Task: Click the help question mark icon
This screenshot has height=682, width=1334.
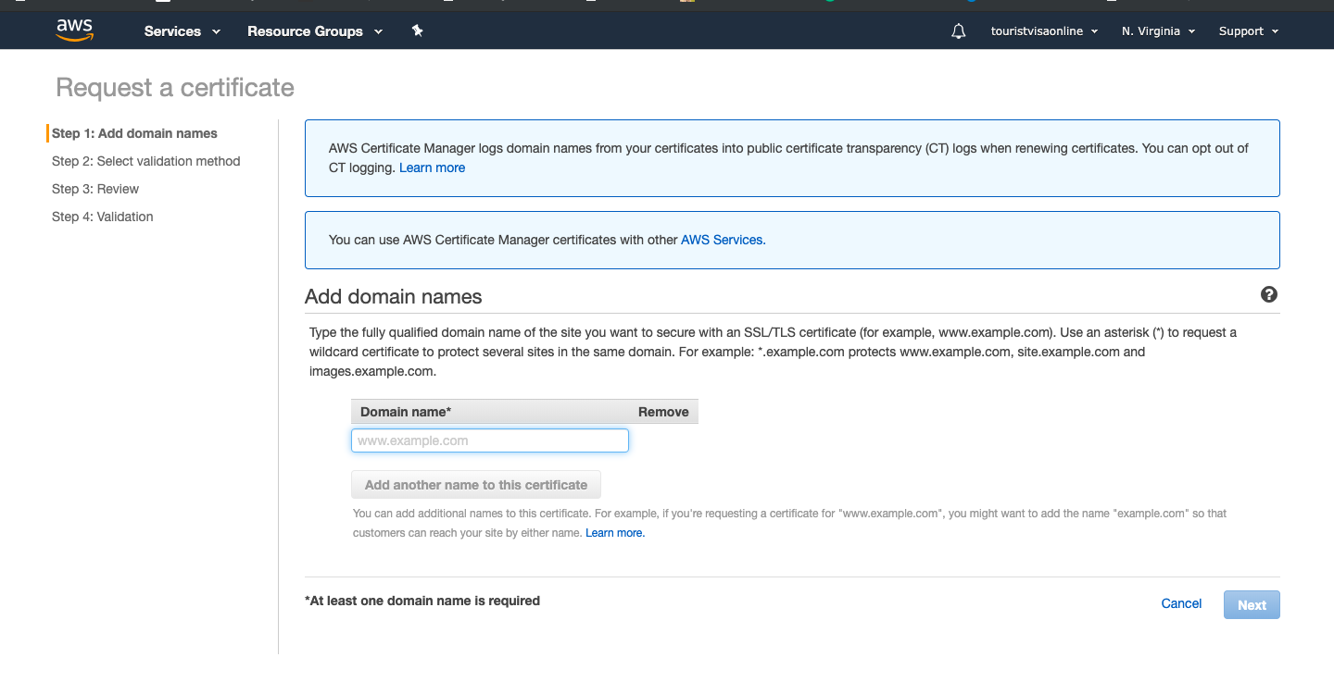Action: click(1269, 294)
